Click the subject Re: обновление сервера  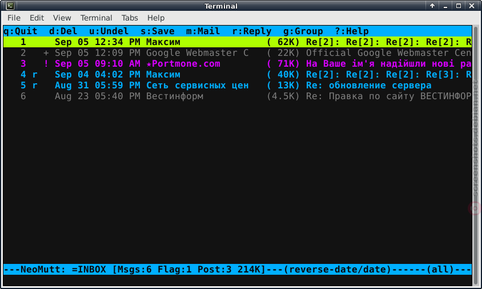(369, 86)
